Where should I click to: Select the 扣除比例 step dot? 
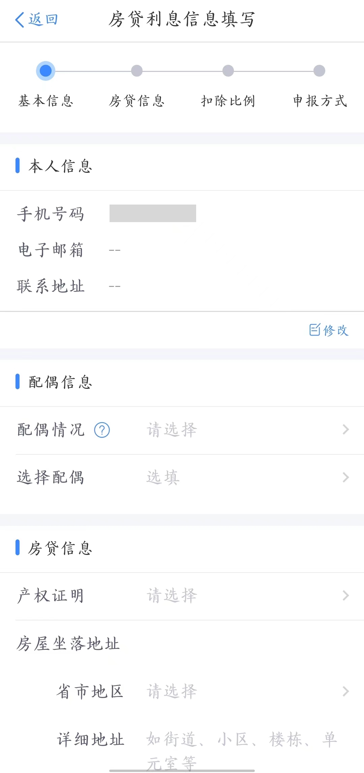click(x=228, y=71)
